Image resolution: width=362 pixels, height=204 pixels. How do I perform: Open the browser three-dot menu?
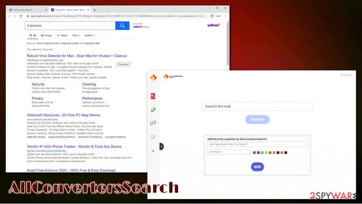coord(226,16)
